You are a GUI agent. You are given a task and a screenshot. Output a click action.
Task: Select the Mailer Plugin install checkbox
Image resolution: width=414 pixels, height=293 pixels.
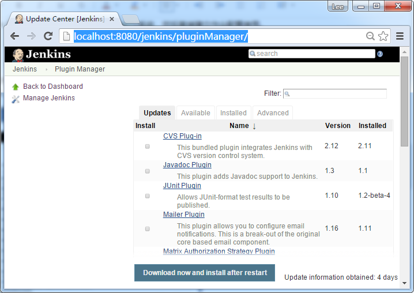(x=147, y=229)
